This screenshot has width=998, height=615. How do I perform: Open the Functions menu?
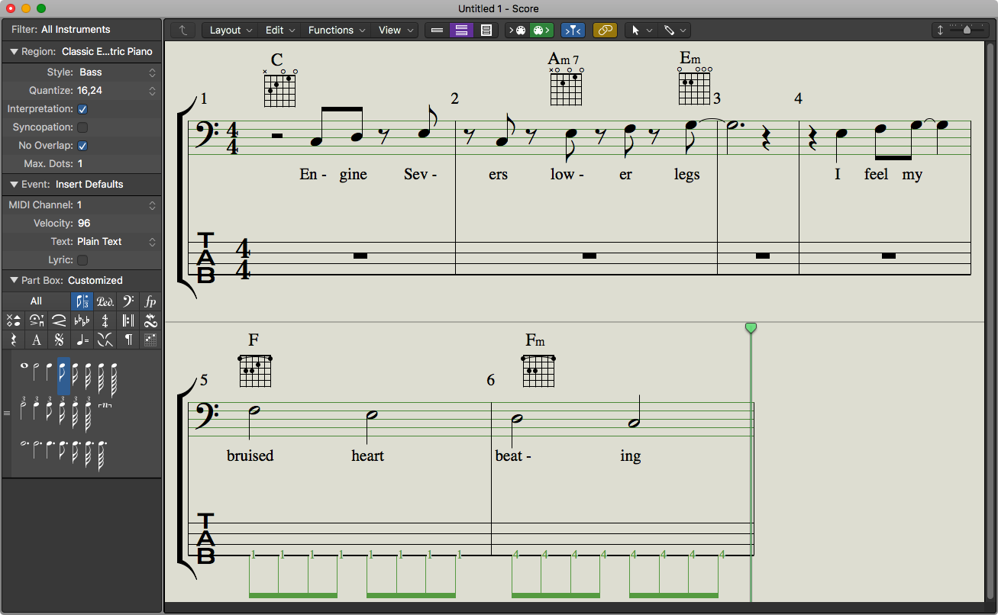[x=336, y=31]
